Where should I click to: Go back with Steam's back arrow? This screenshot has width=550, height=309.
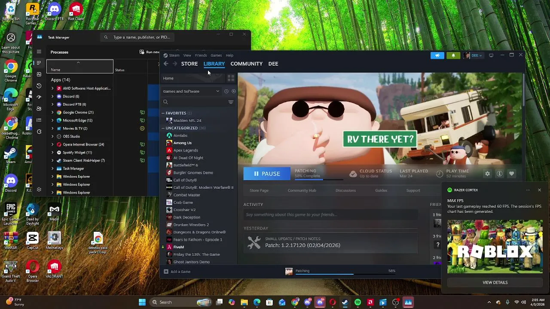point(166,64)
